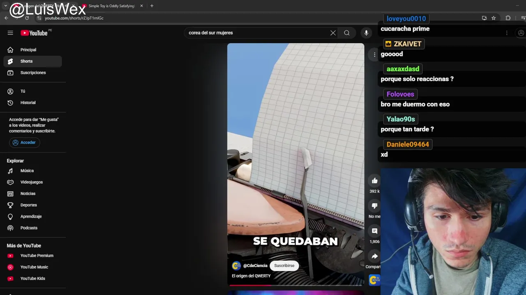Click the Noticias newspaper icon
The image size is (526, 295).
[x=10, y=193]
